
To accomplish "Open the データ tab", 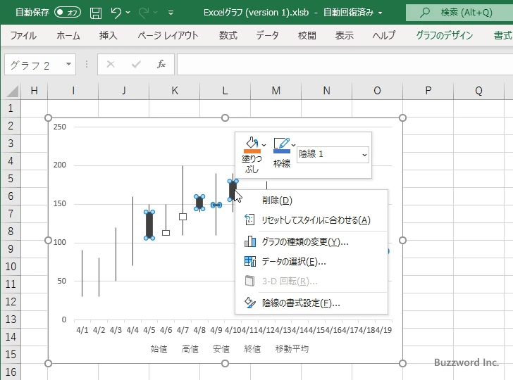I will [x=267, y=35].
